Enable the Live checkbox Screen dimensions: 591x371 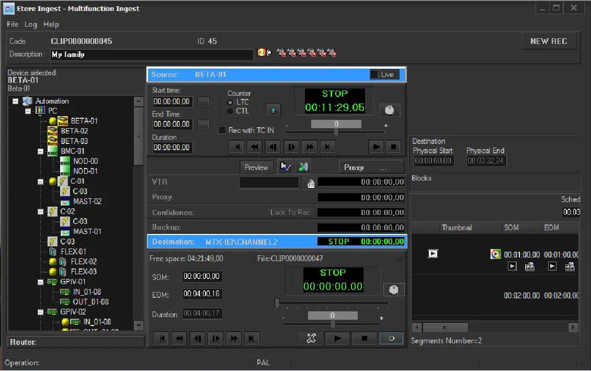pyautogui.click(x=374, y=74)
